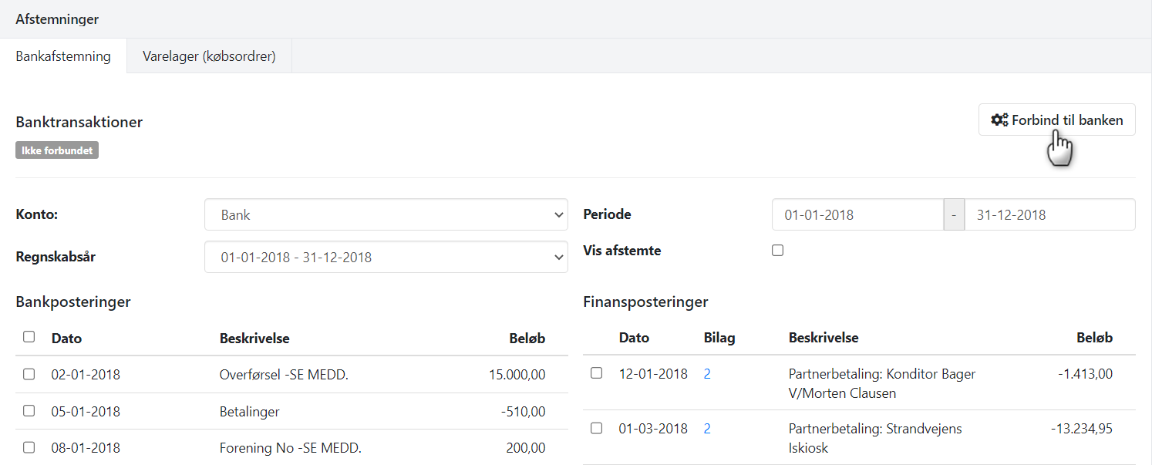Open Bilag 2 for Strandvejens Iskiosk
The width and height of the screenshot is (1152, 465).
pyautogui.click(x=707, y=428)
